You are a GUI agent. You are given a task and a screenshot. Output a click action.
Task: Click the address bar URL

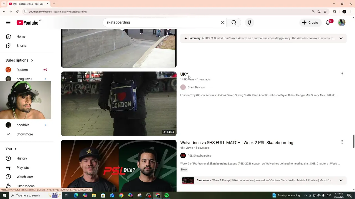point(58,12)
